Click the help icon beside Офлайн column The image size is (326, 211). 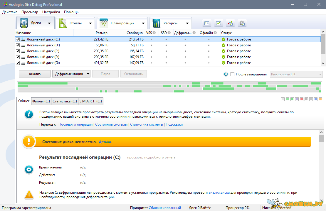[x=215, y=33]
